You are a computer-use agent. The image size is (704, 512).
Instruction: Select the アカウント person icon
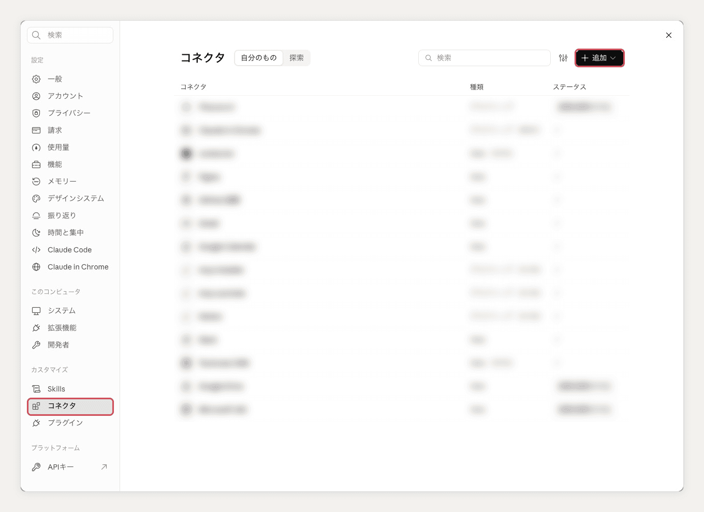point(36,96)
